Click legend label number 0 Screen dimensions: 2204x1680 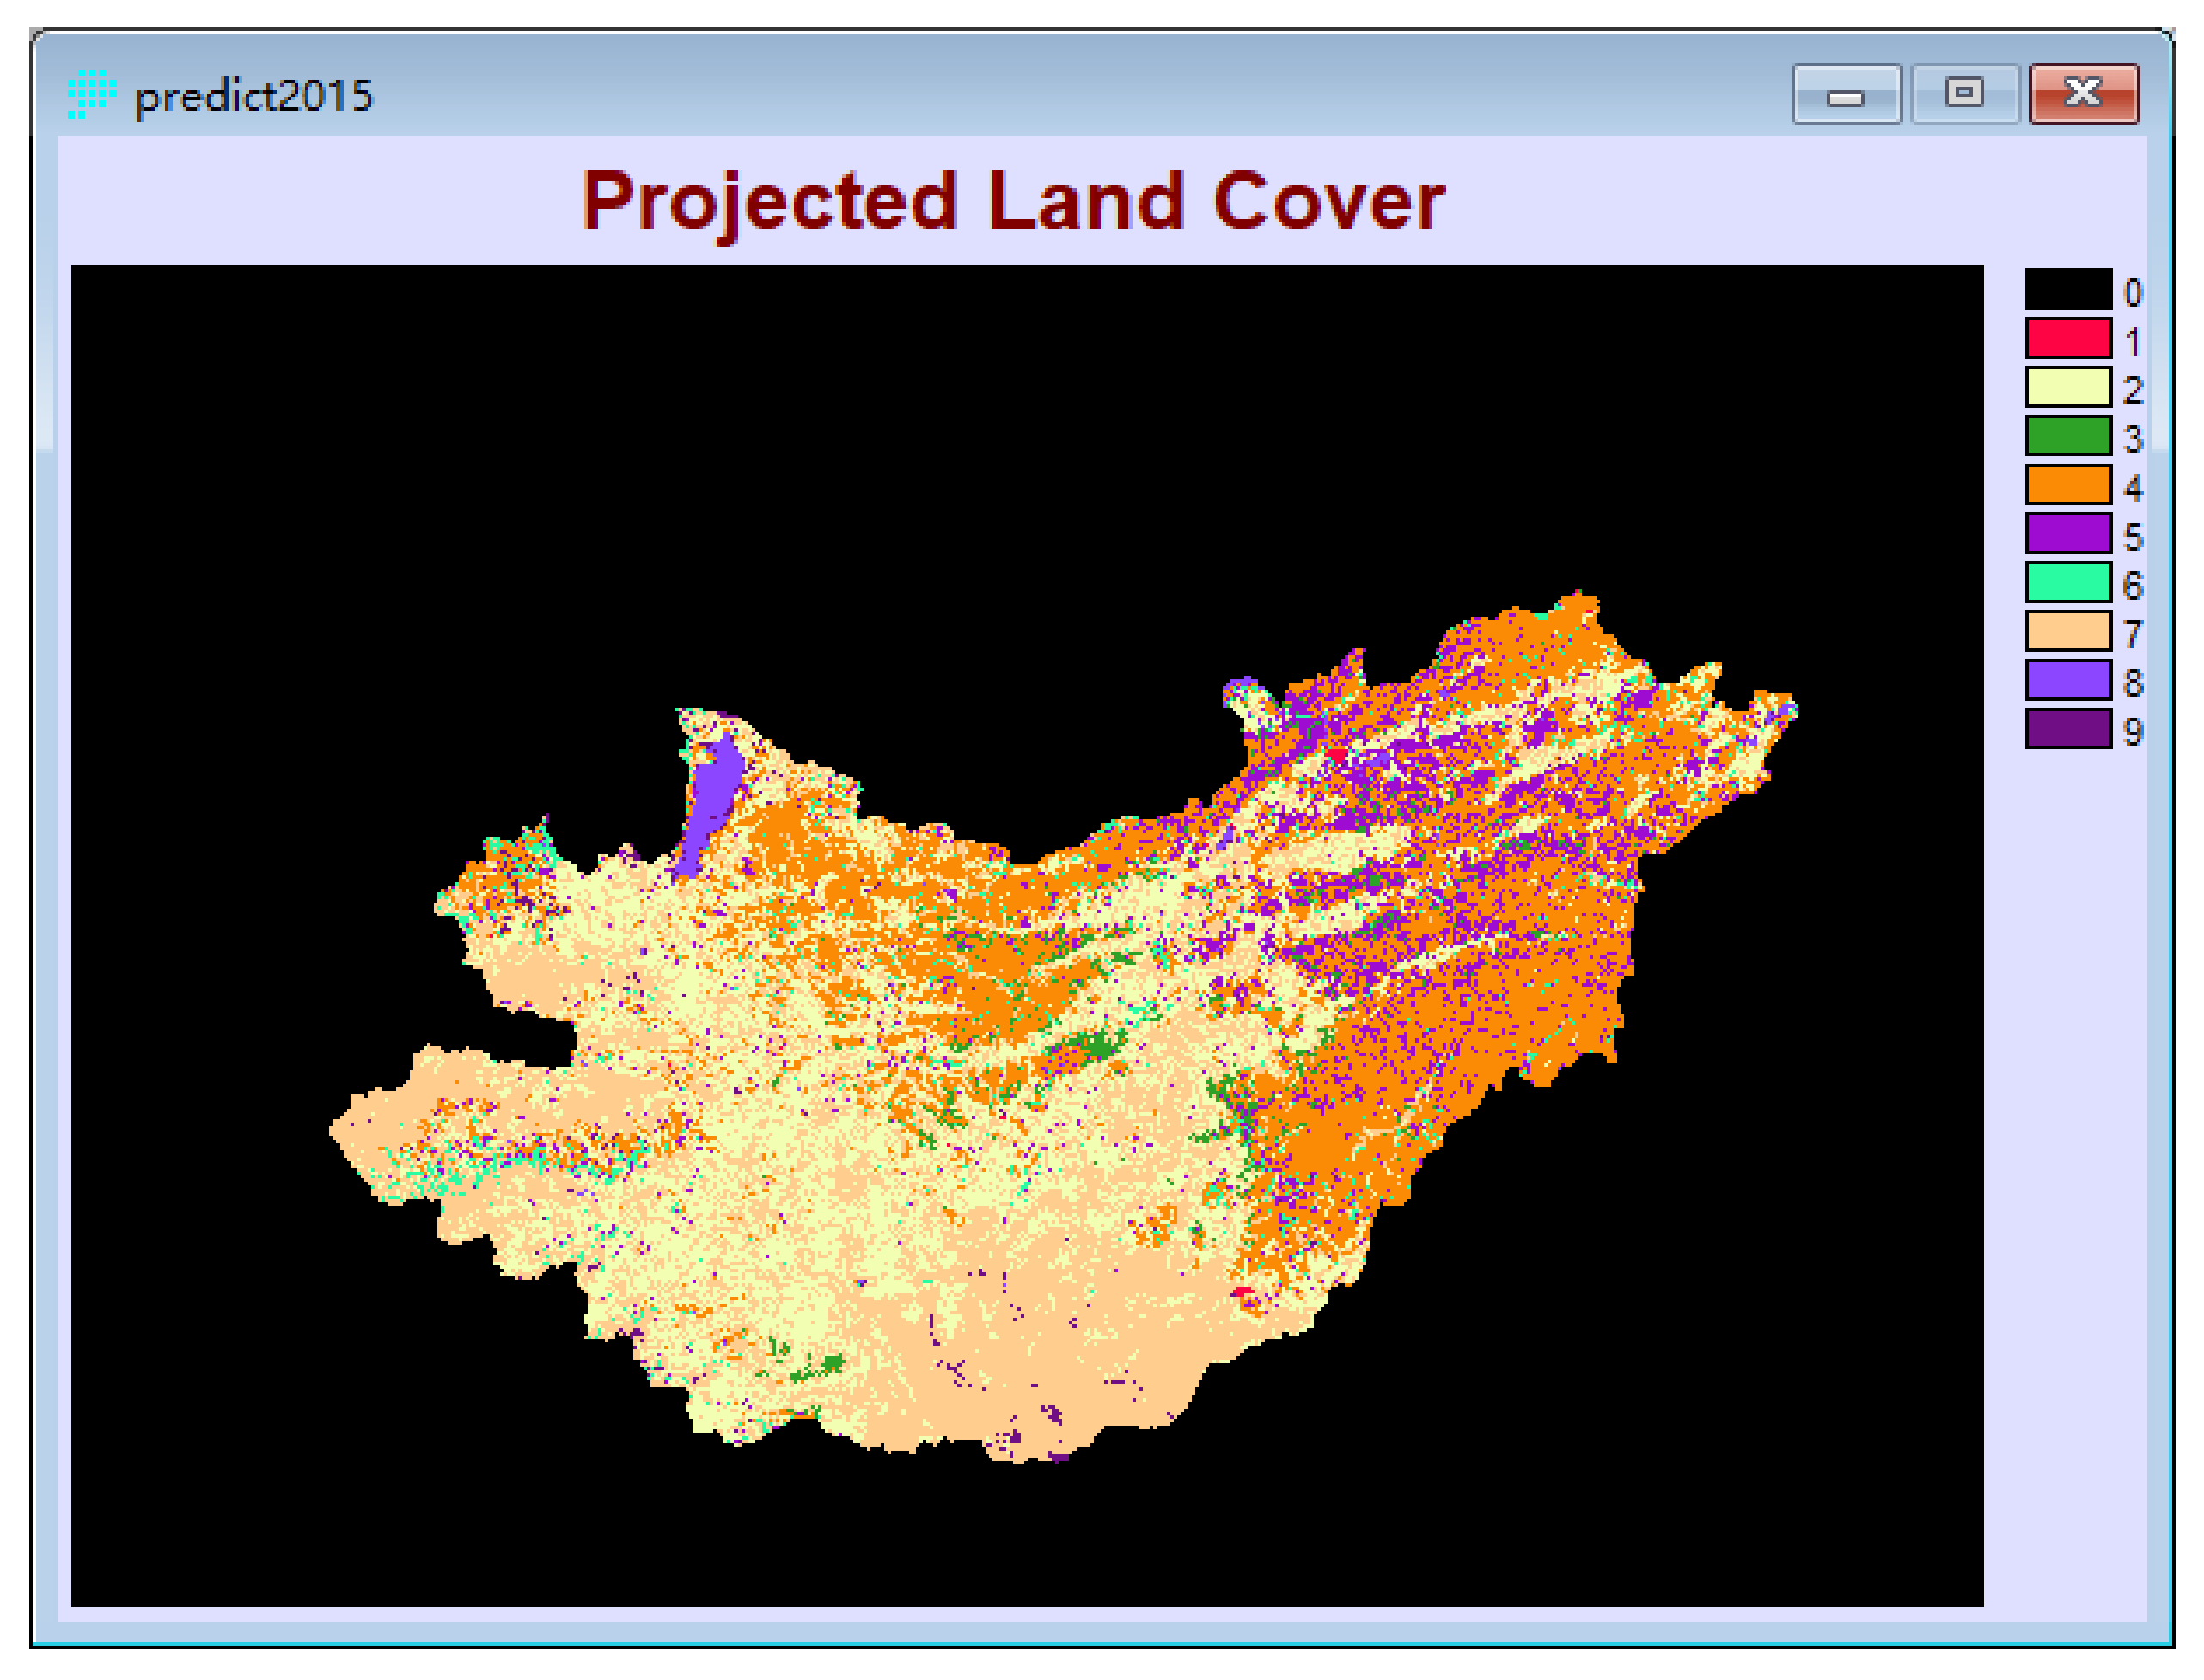click(2132, 293)
